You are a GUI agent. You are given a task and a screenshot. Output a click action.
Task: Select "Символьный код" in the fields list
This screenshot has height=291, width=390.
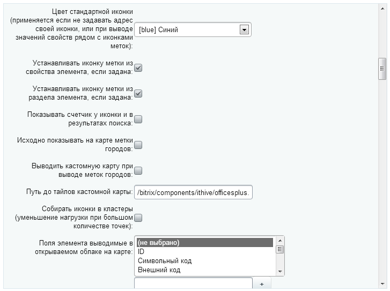pyautogui.click(x=204, y=260)
